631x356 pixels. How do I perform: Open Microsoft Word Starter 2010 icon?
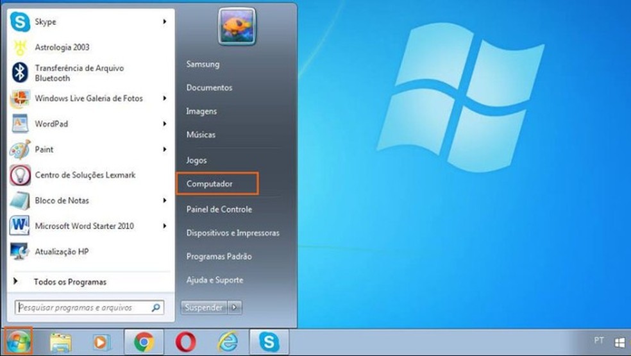click(x=20, y=226)
